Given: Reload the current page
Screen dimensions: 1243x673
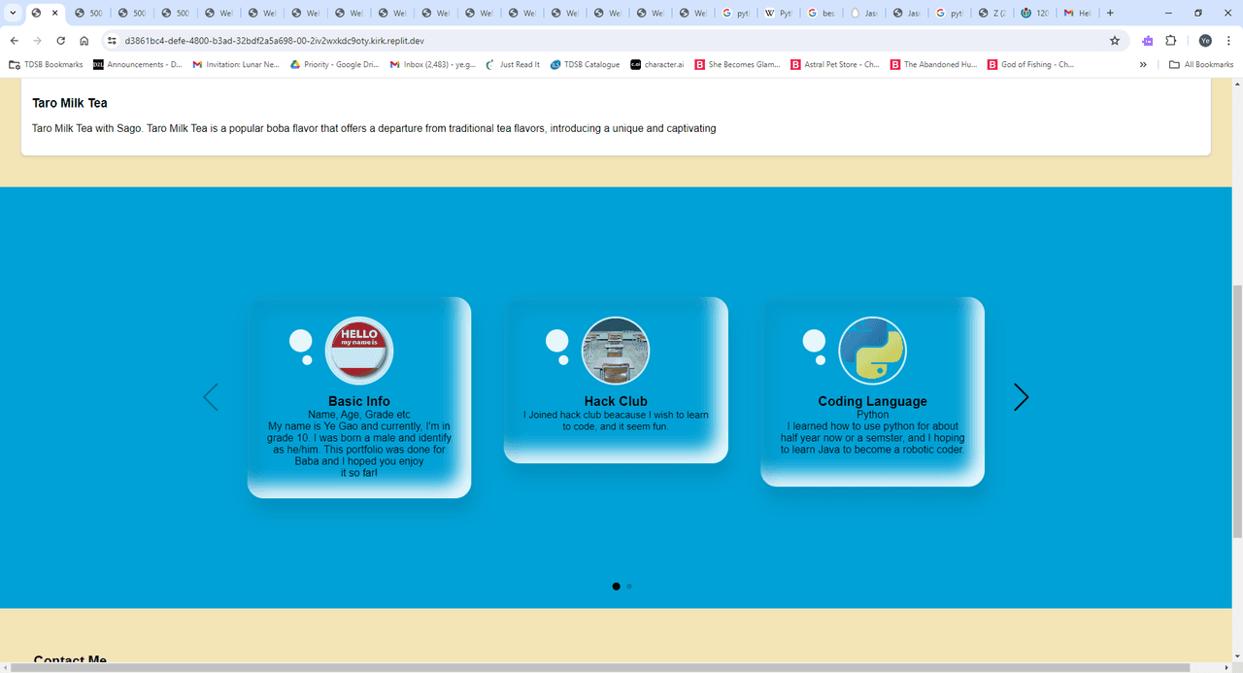Looking at the screenshot, I should [60, 41].
